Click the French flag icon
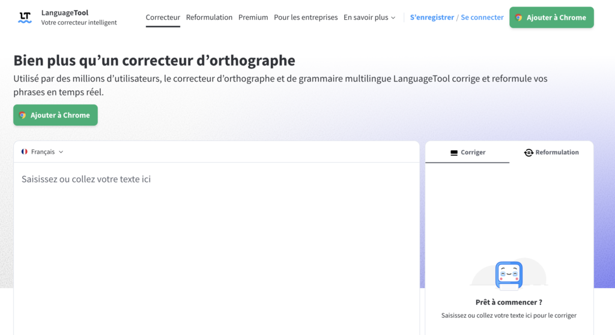Image resolution: width=615 pixels, height=335 pixels. pyautogui.click(x=24, y=152)
